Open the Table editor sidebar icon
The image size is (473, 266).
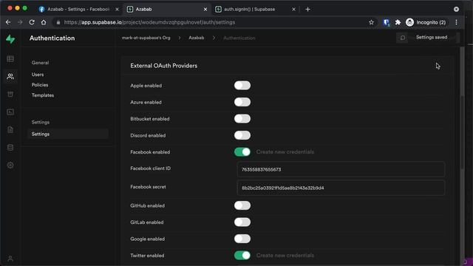click(10, 59)
